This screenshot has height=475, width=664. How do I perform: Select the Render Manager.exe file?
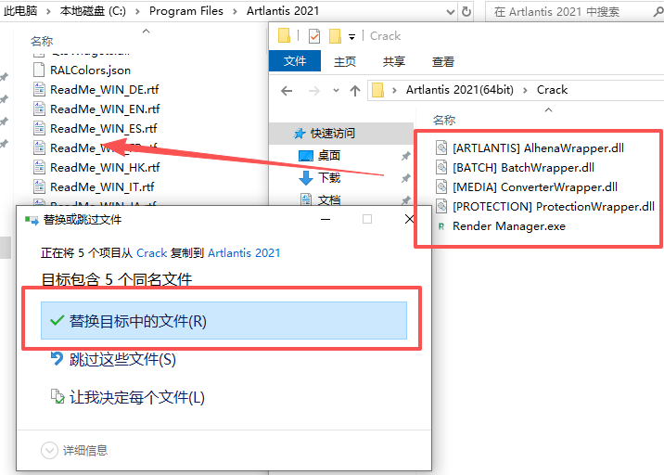pyautogui.click(x=508, y=226)
